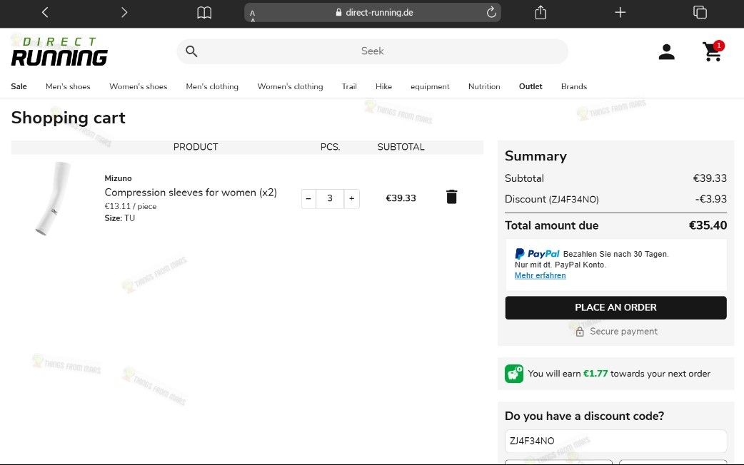Increase quantity with the plus button
744x465 pixels.
[351, 198]
